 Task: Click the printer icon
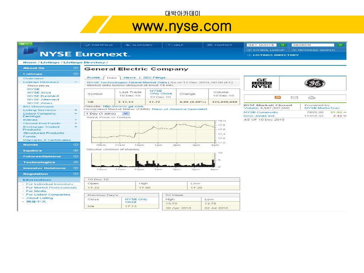311,97
